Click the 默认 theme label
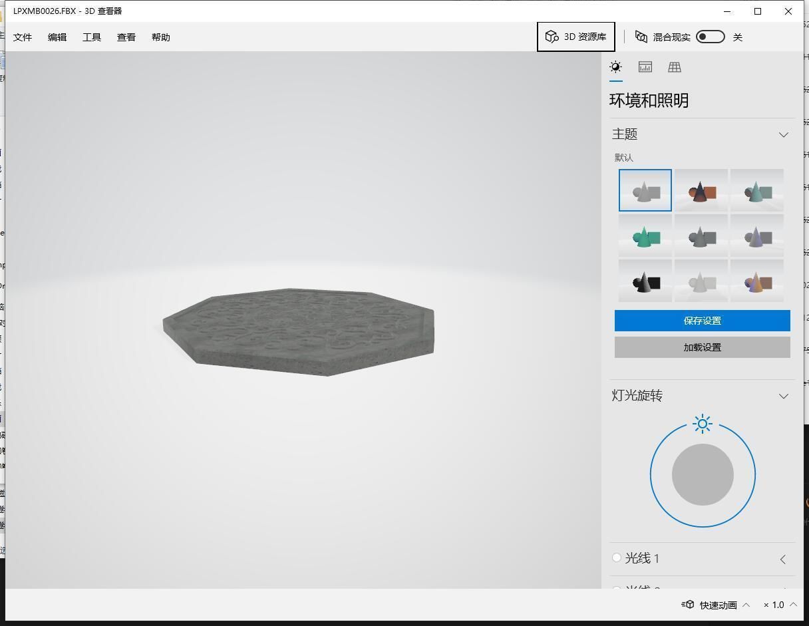809x626 pixels. [x=624, y=158]
